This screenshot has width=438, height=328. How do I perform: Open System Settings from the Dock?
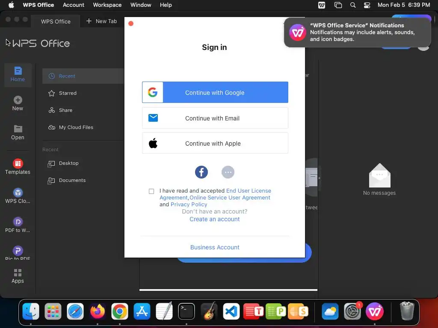[x=352, y=311]
